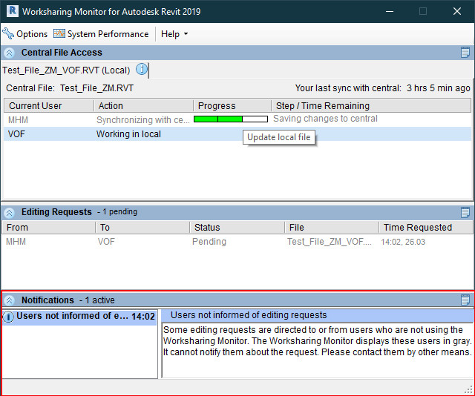Open Options wrench icon

8,34
